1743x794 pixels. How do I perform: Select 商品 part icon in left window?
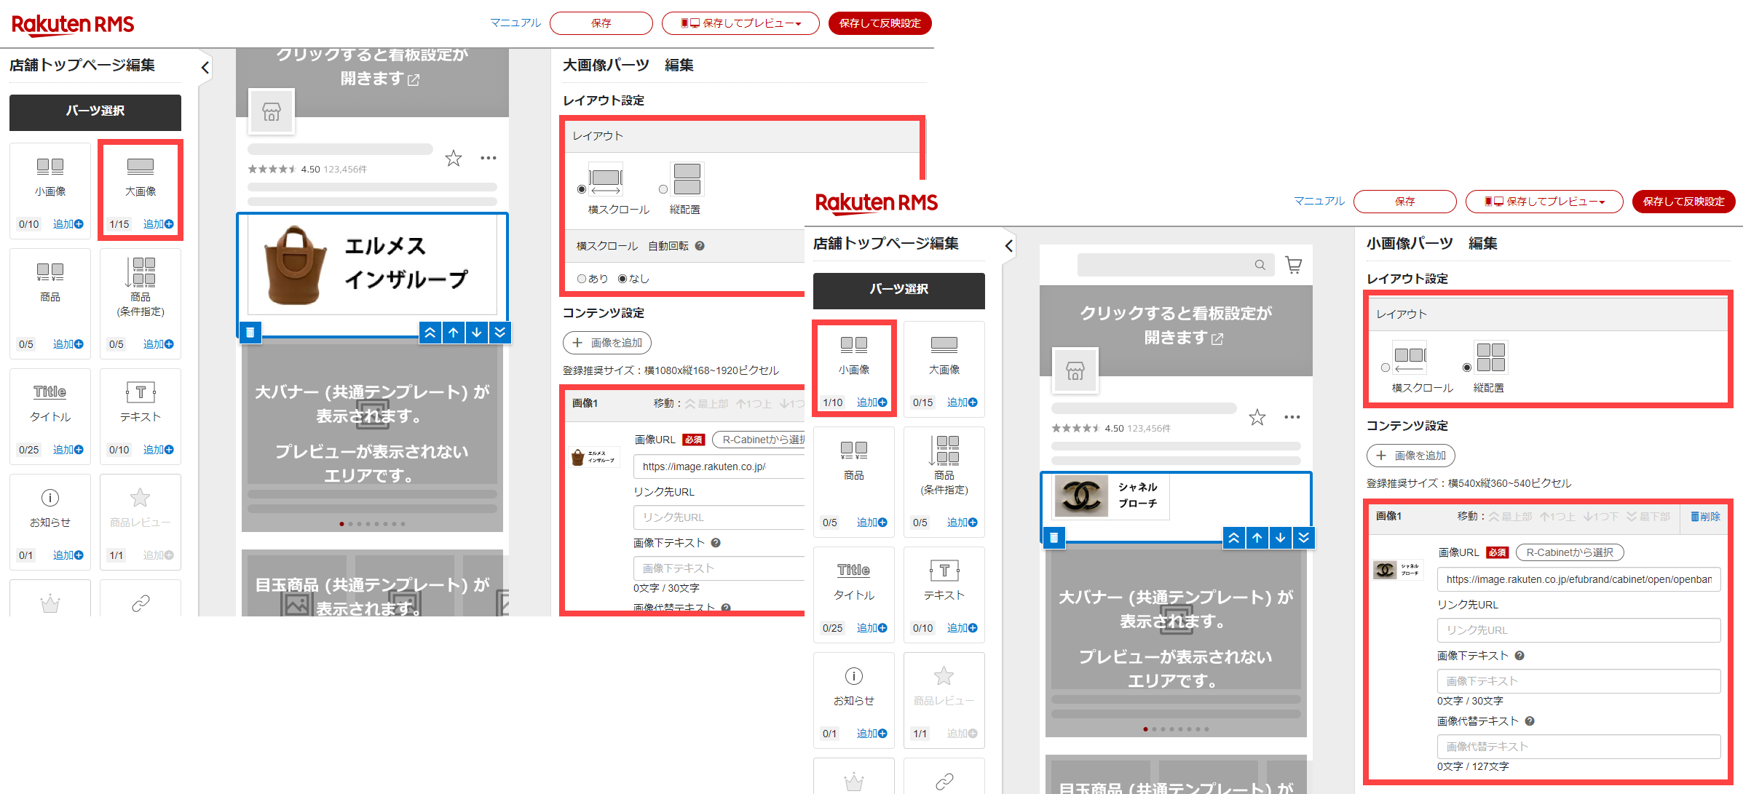(50, 272)
